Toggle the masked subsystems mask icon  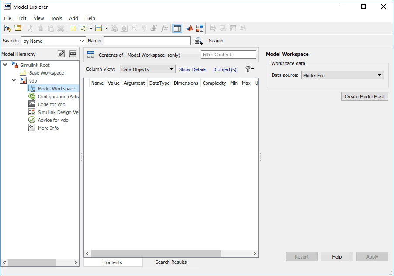pyautogui.click(x=73, y=54)
